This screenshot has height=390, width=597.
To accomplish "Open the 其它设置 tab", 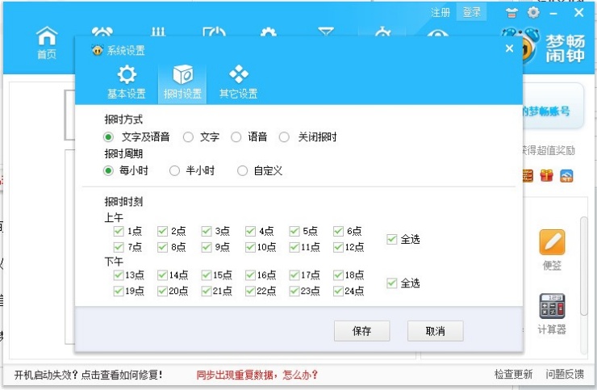I will pyautogui.click(x=239, y=82).
